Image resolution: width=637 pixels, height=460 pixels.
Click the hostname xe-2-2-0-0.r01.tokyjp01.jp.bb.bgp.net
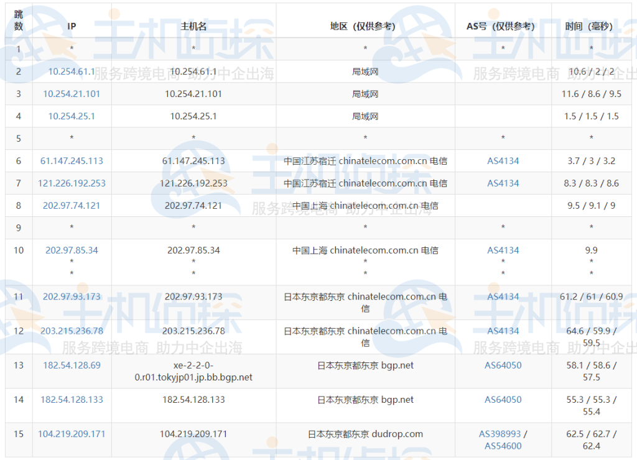click(x=193, y=371)
